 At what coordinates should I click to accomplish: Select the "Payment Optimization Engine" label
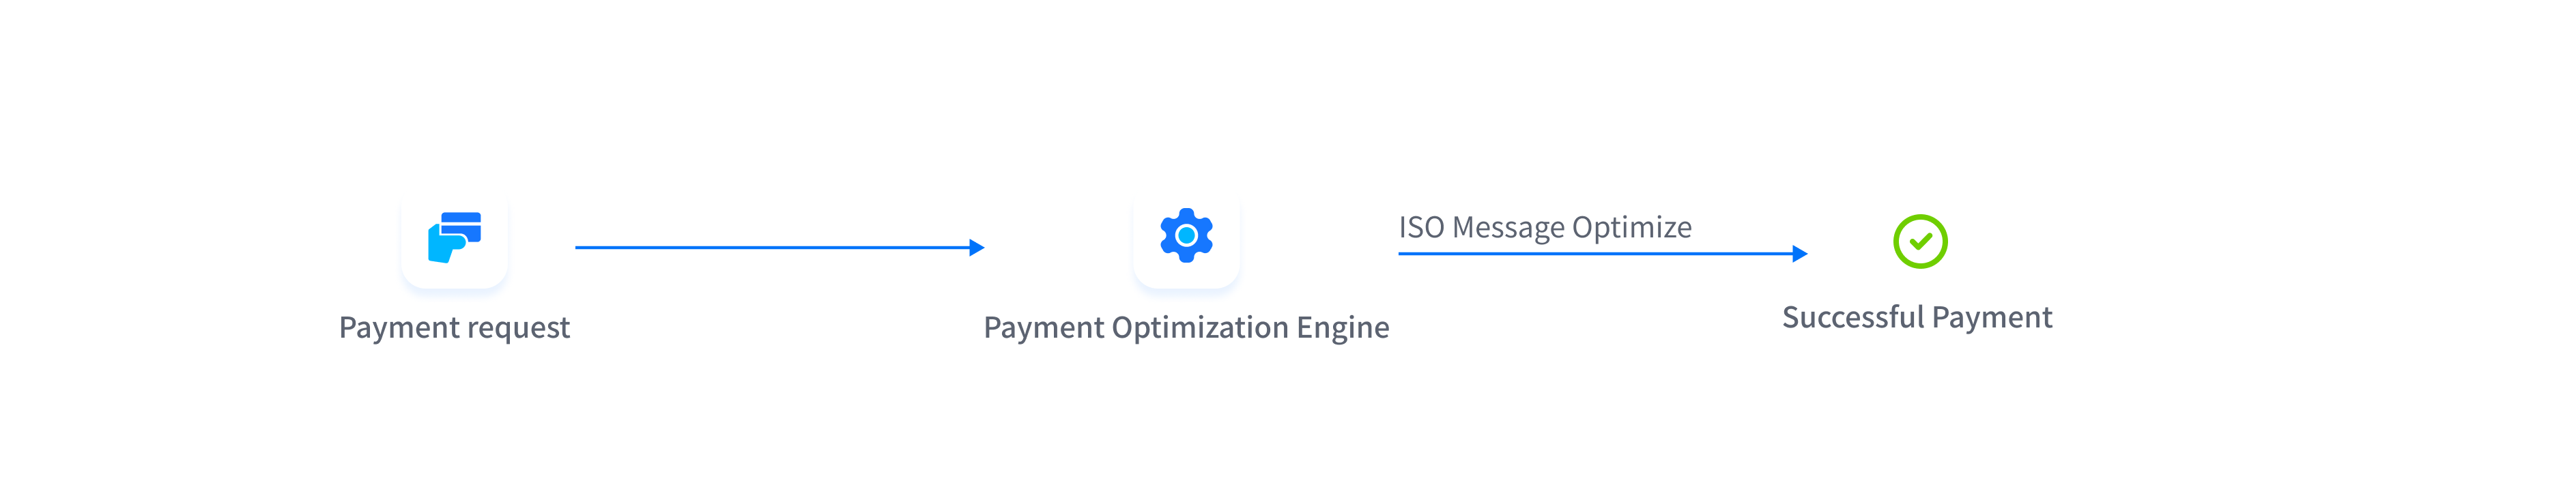[1186, 328]
